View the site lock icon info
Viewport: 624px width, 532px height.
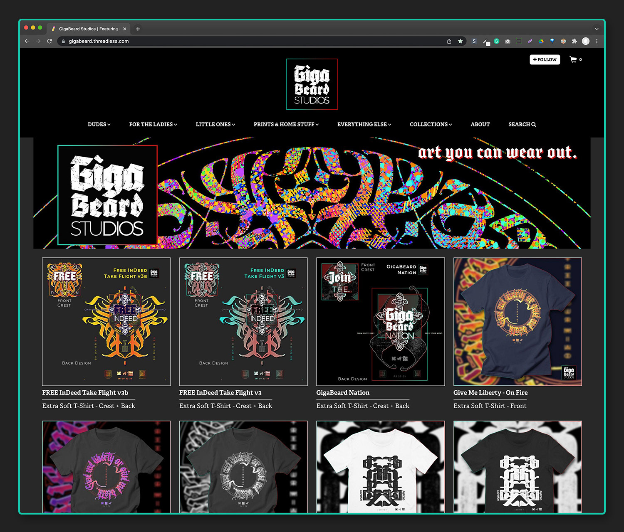click(63, 41)
